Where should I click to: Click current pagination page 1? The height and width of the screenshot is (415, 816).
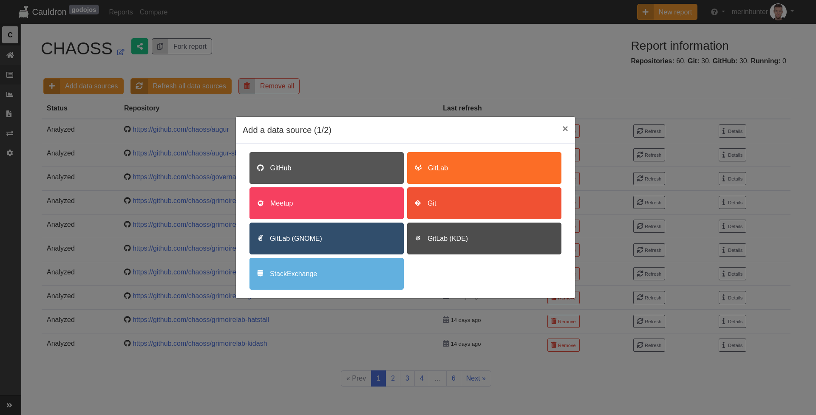coord(379,378)
